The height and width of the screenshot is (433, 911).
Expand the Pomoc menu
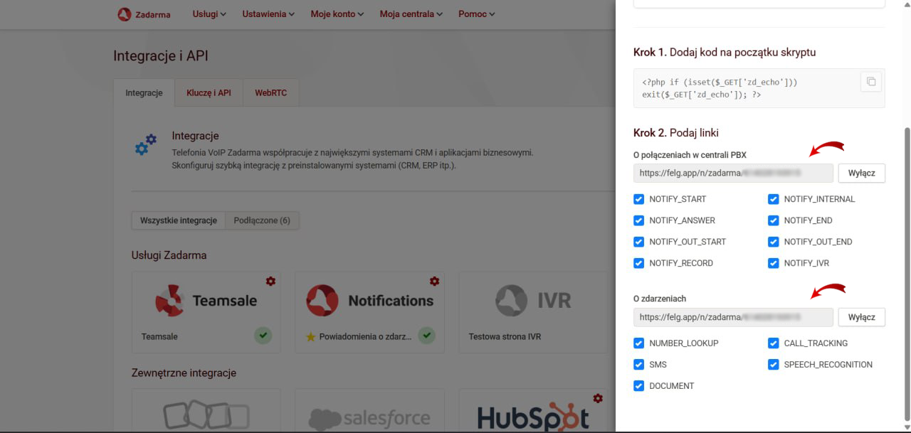[x=476, y=14]
